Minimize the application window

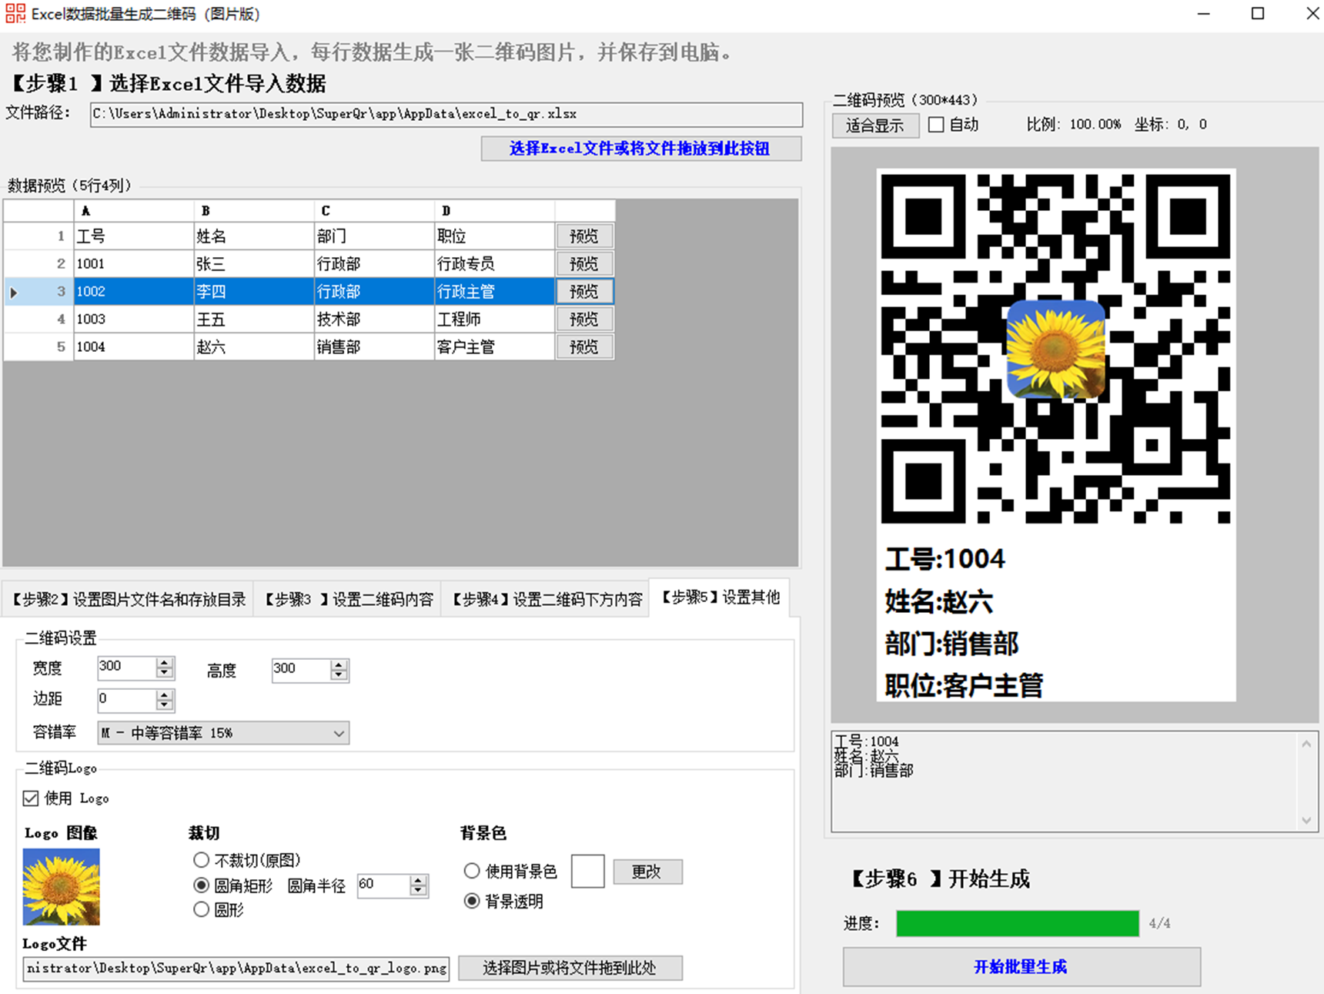pos(1204,14)
